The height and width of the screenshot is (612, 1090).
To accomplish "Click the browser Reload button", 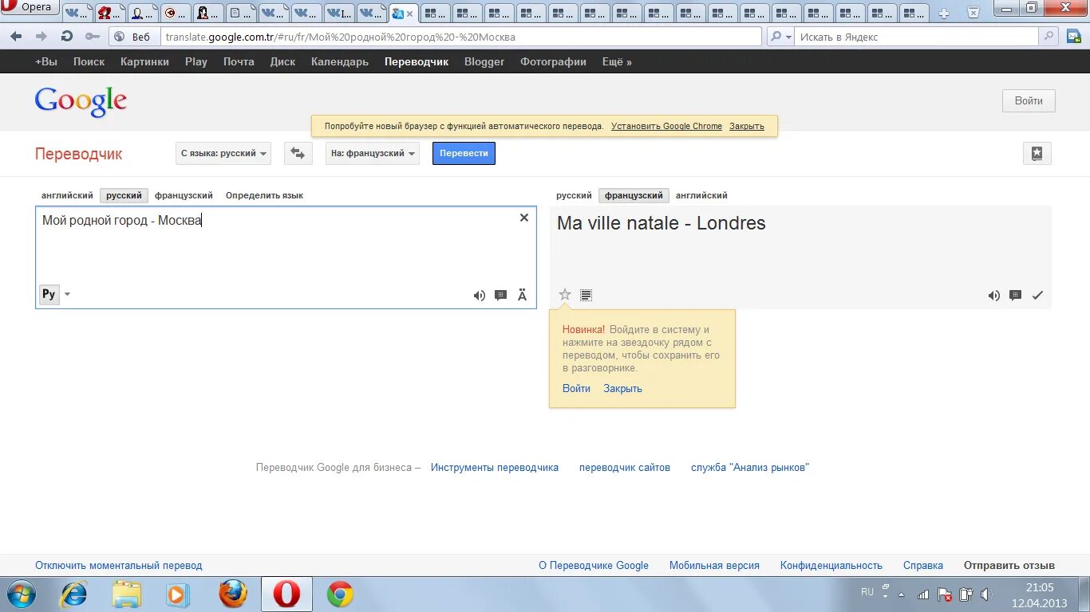I will 67,37.
